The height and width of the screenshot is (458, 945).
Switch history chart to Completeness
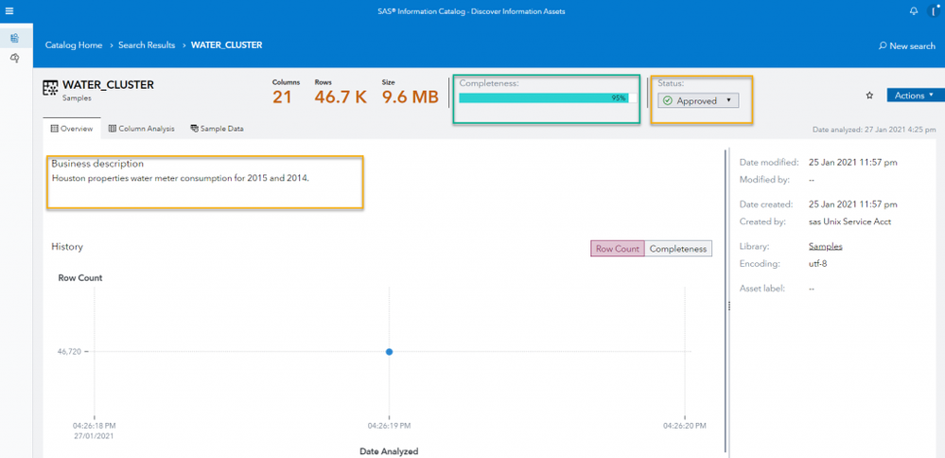[x=678, y=249]
